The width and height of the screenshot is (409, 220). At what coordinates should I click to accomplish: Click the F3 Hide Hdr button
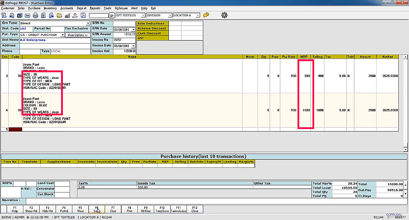tap(48, 209)
